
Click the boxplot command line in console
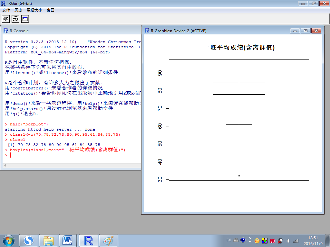(65, 150)
